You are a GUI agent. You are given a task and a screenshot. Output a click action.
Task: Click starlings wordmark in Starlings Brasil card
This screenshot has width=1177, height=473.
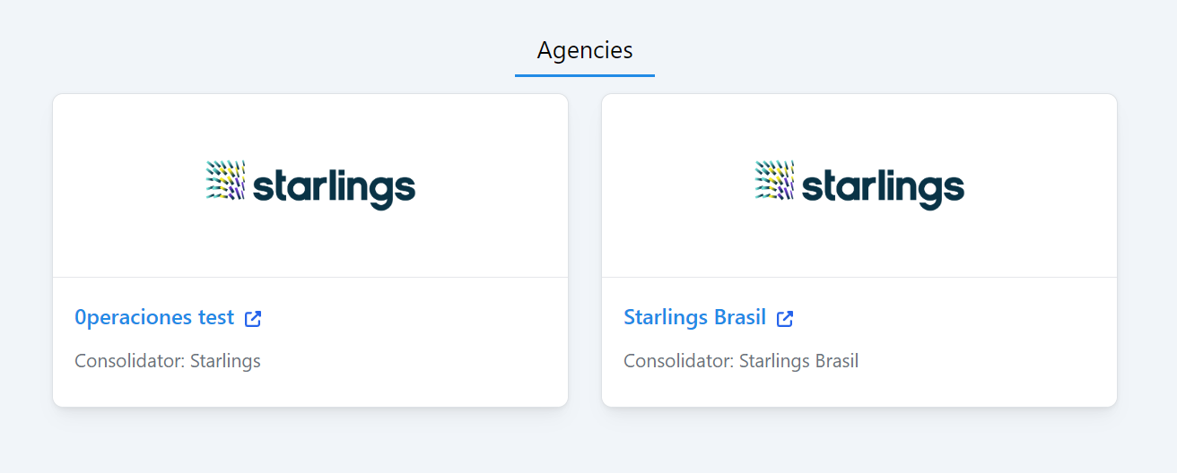883,188
